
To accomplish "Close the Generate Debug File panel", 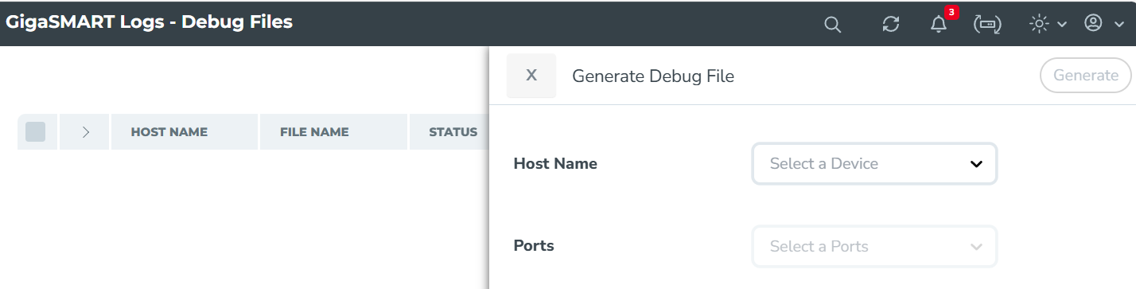I will click(x=531, y=76).
